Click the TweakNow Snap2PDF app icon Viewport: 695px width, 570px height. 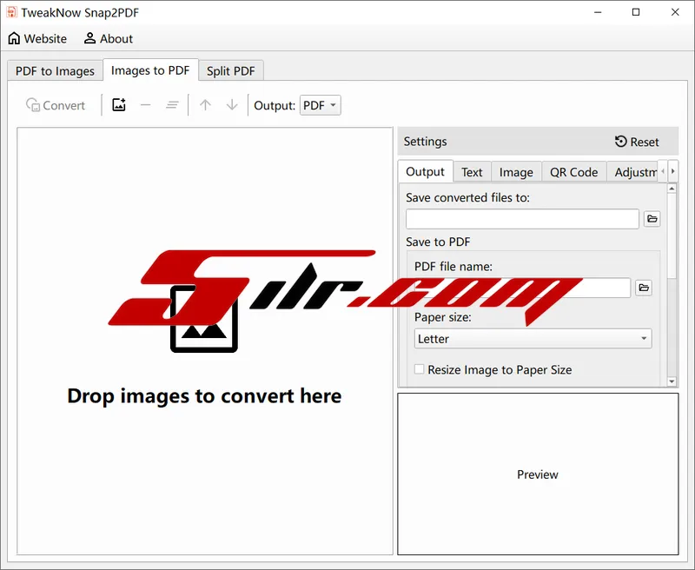click(11, 12)
